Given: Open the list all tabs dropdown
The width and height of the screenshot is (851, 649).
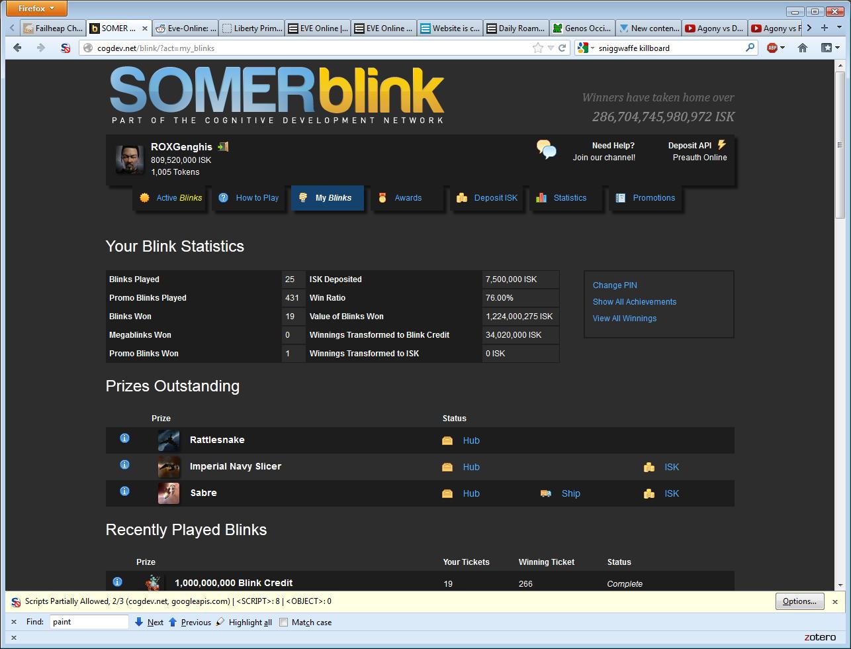Looking at the screenshot, I should pos(839,28).
